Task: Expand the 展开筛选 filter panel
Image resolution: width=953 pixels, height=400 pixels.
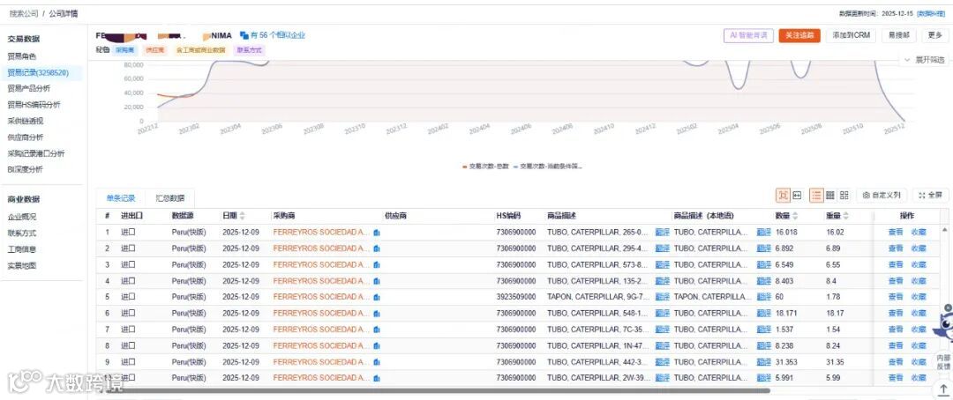Action: [x=925, y=60]
